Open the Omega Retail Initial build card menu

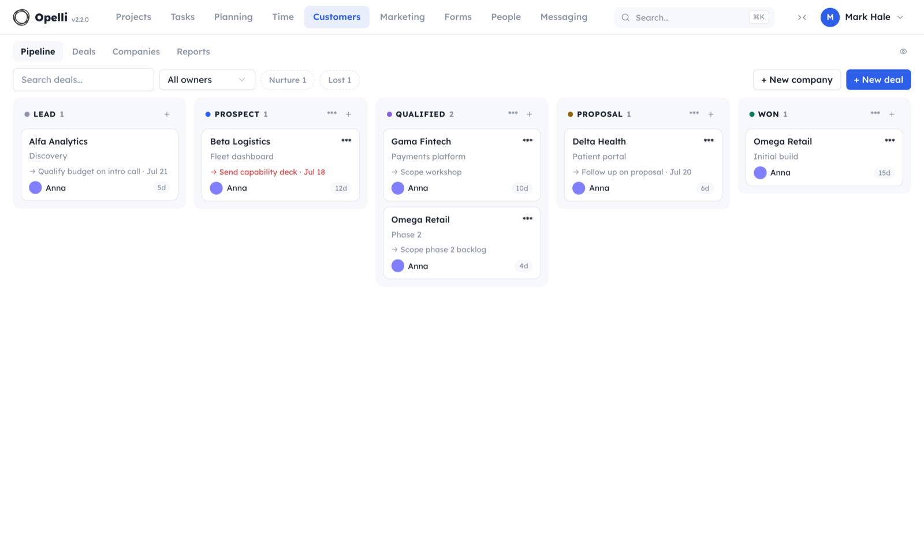890,140
